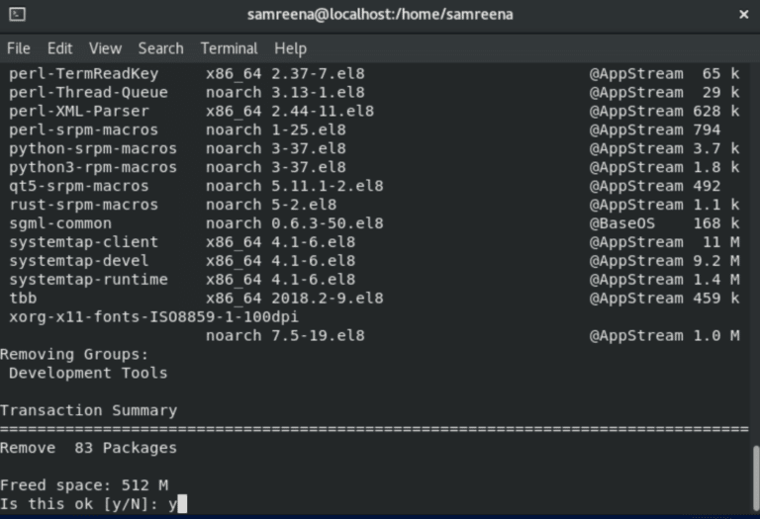The height and width of the screenshot is (519, 760).
Task: Close the terminal window
Action: pos(743,15)
